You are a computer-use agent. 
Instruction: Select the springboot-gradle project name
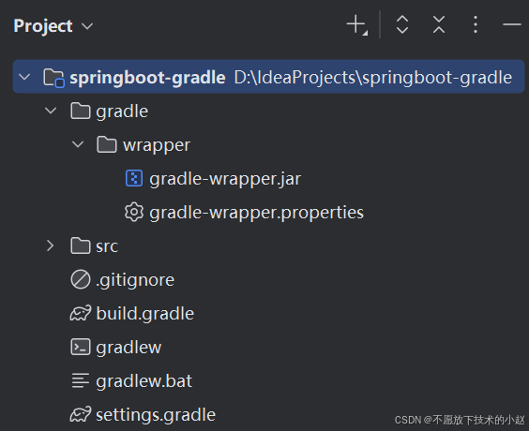[x=147, y=78]
